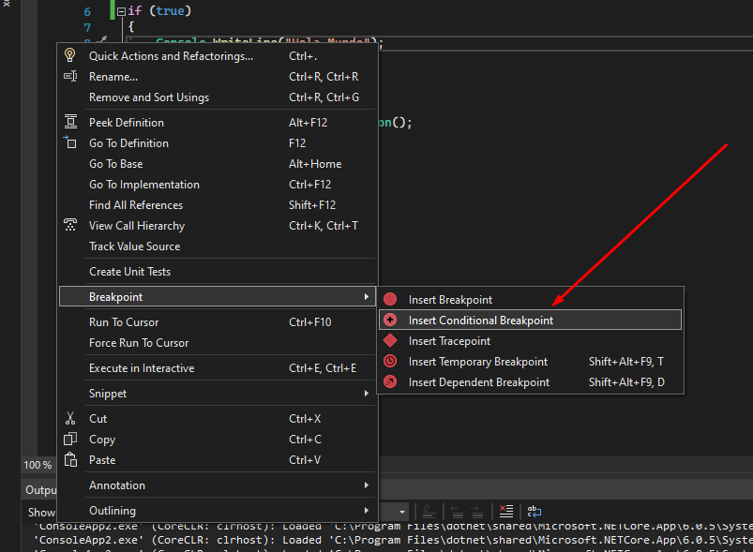Select Insert Conditional Breakpoint
Viewport: 753px width, 552px height.
pos(480,321)
